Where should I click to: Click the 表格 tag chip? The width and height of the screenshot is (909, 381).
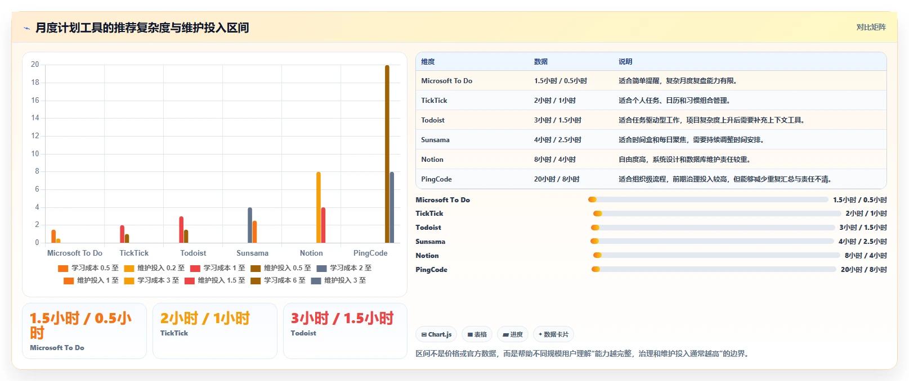pyautogui.click(x=477, y=334)
